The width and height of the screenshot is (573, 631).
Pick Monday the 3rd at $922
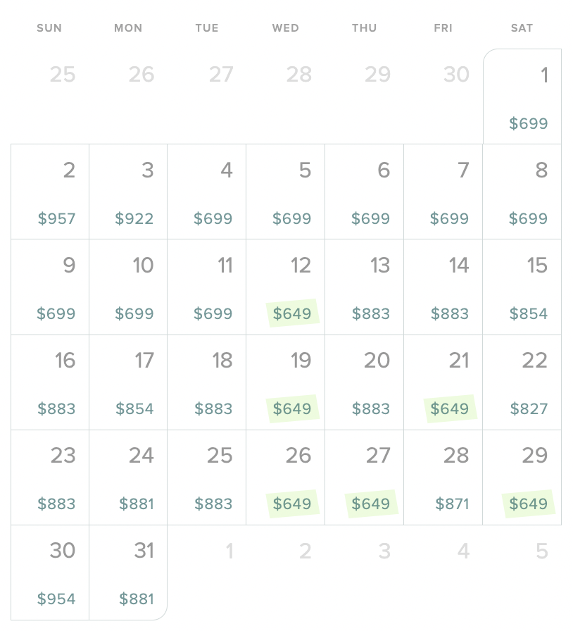coord(128,192)
